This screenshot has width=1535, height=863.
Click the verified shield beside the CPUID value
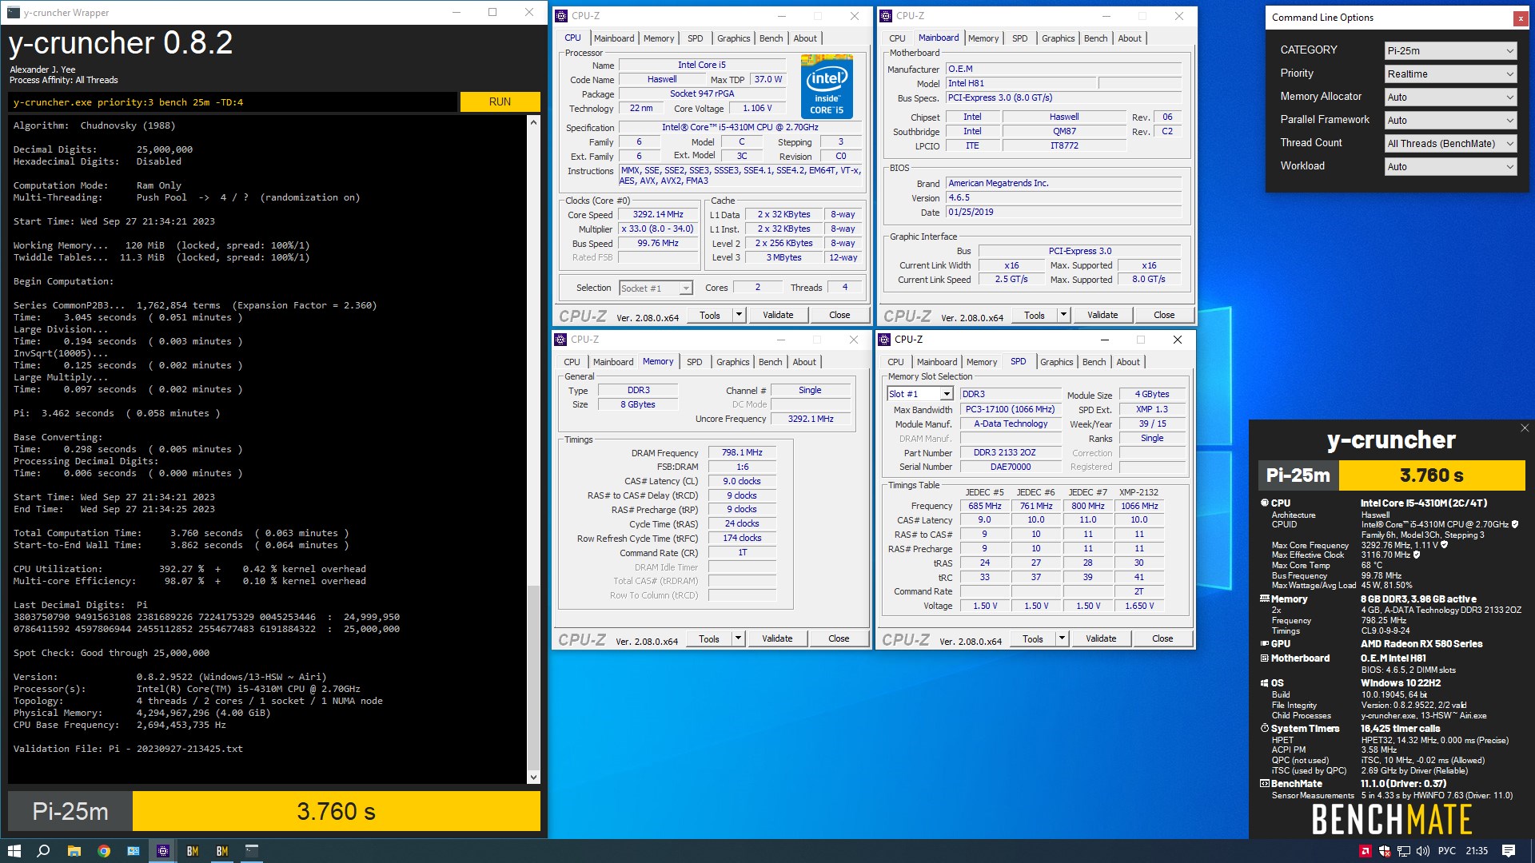(1514, 525)
